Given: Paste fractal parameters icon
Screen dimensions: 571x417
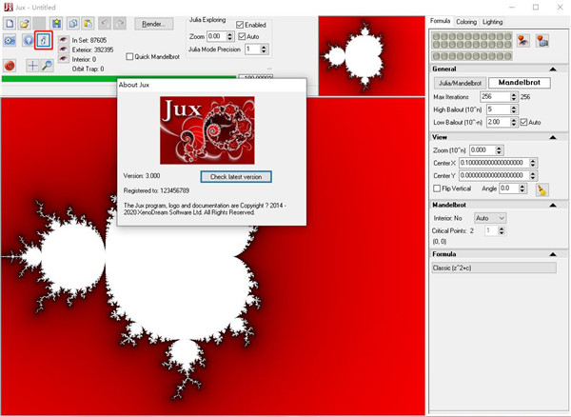Looking at the screenshot, I should click(x=88, y=24).
